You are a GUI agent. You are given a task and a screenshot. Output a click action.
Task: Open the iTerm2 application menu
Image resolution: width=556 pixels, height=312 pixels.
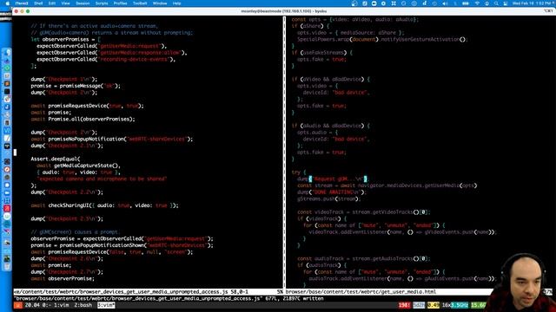coord(22,3)
